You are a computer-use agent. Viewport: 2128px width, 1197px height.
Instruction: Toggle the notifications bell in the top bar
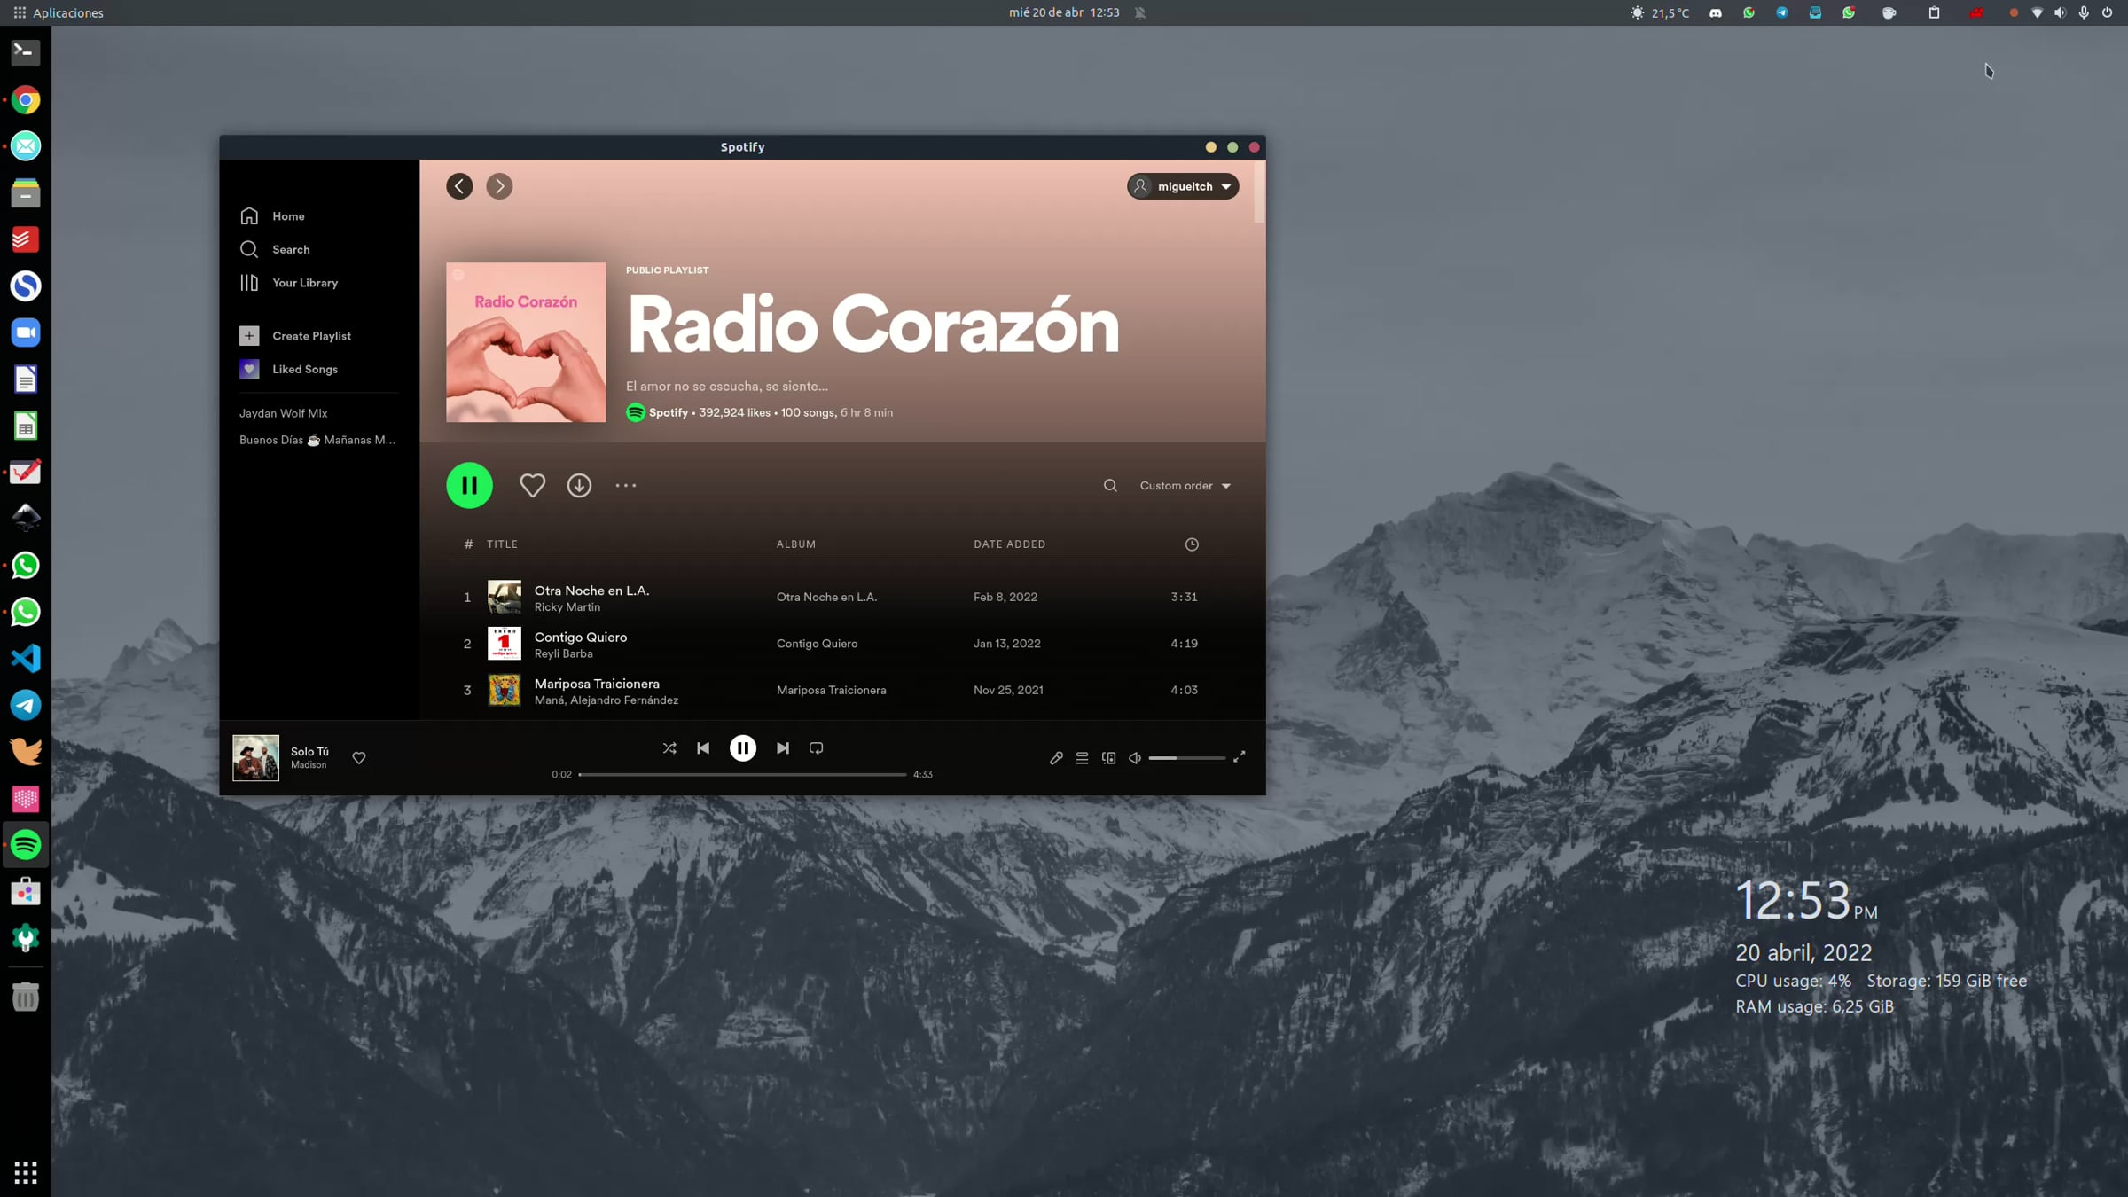1140,12
